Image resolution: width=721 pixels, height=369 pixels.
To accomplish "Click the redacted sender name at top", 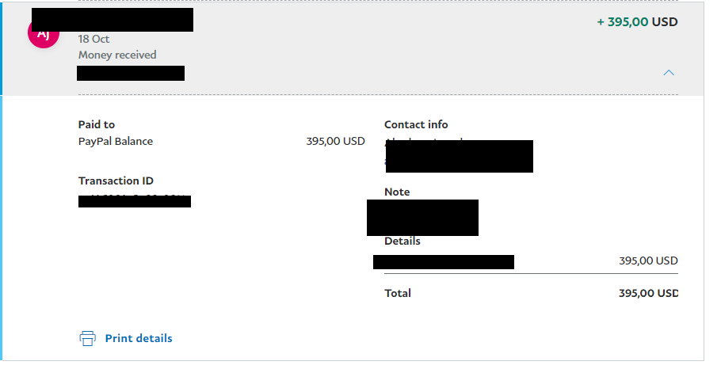I will pyautogui.click(x=113, y=20).
